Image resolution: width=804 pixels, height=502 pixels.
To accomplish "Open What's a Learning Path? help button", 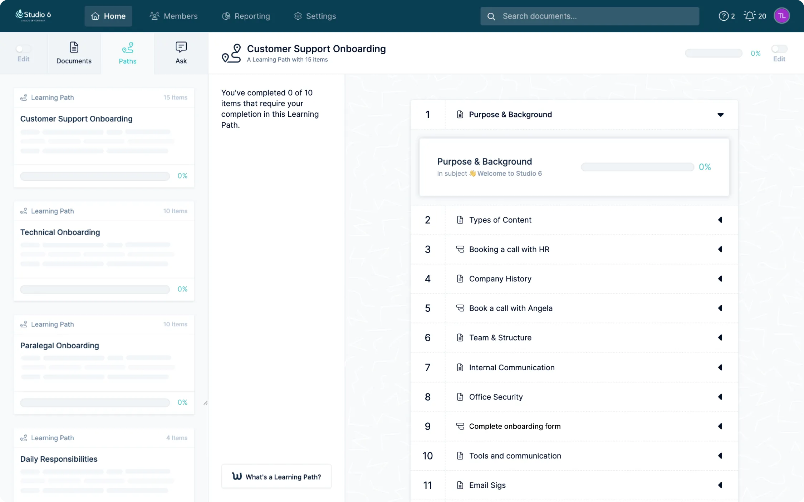I will (276, 476).
